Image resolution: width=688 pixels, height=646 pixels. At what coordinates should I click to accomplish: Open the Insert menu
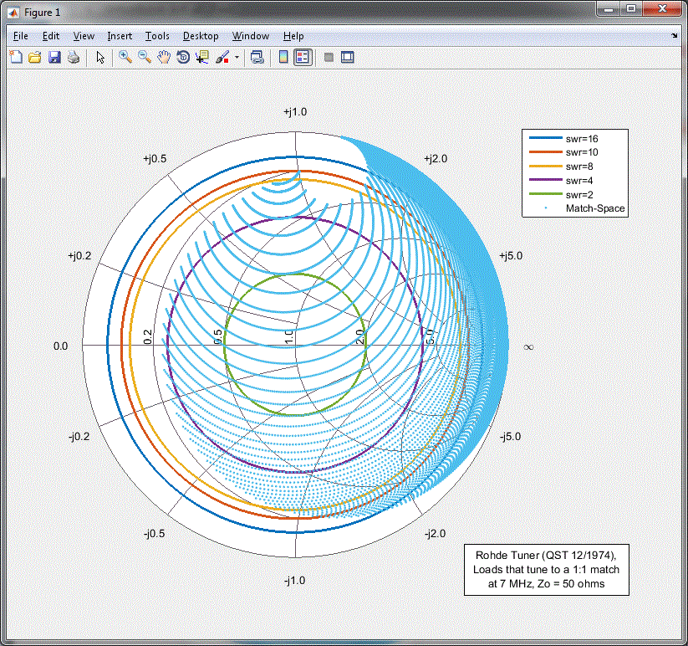click(x=120, y=36)
